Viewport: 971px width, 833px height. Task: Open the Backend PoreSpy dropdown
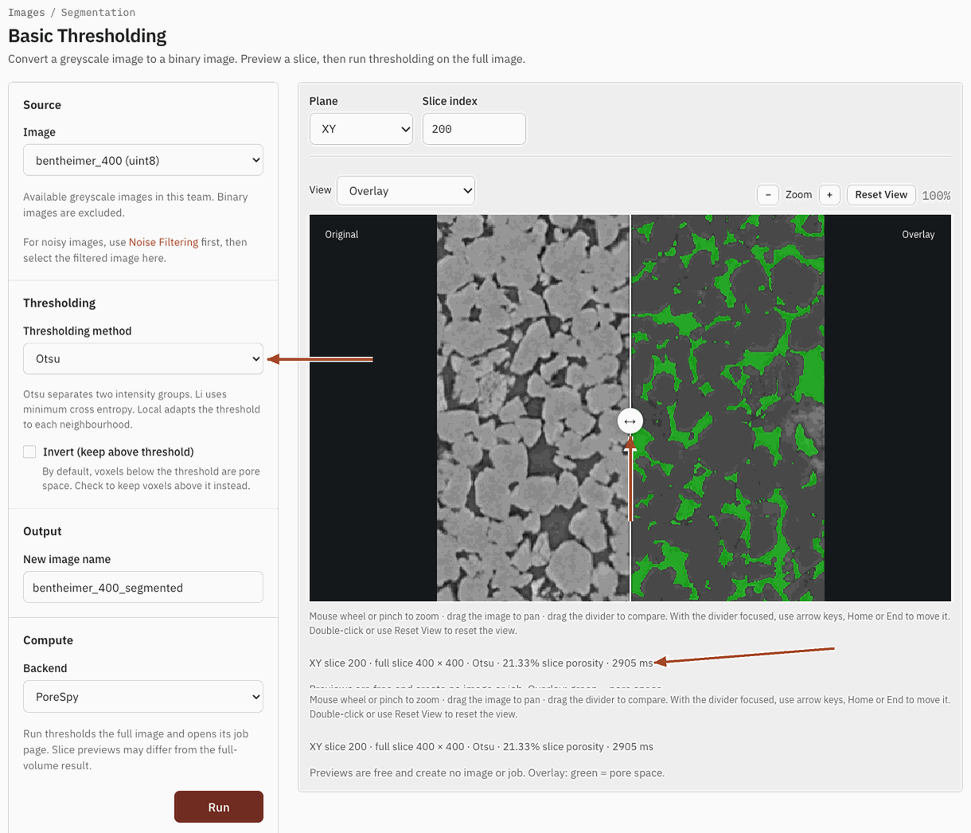coord(143,696)
